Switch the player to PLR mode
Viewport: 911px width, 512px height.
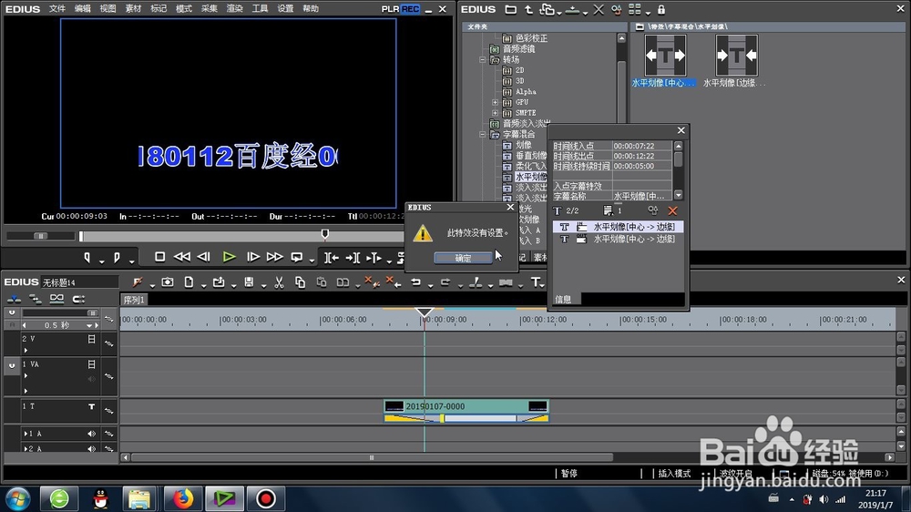[x=391, y=9]
